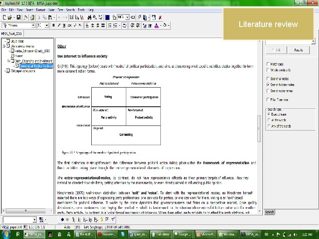Open the Tree menu
Viewport: 319px width, 239px height.
60,10
